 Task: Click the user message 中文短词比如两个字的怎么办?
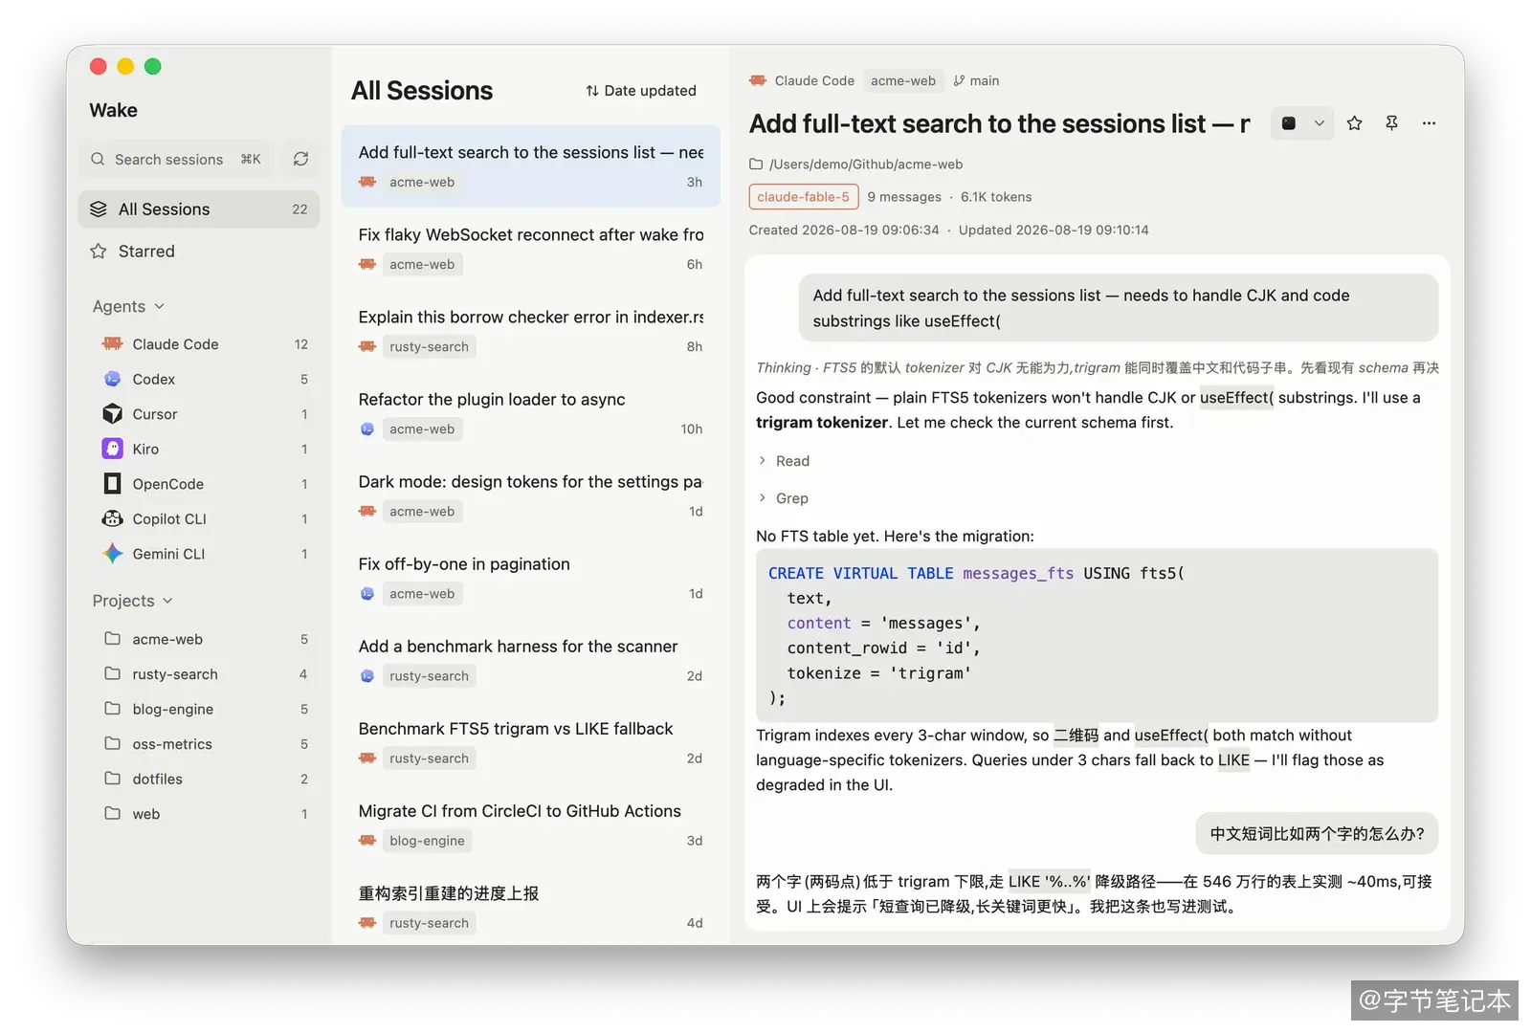[x=1317, y=833]
